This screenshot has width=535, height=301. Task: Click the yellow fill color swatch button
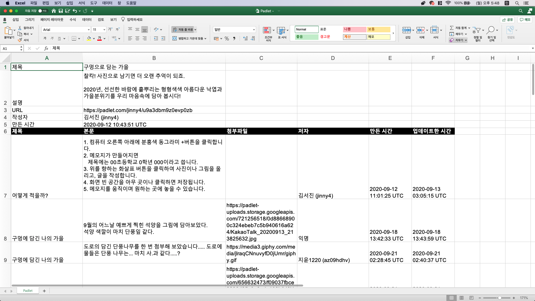point(89,38)
